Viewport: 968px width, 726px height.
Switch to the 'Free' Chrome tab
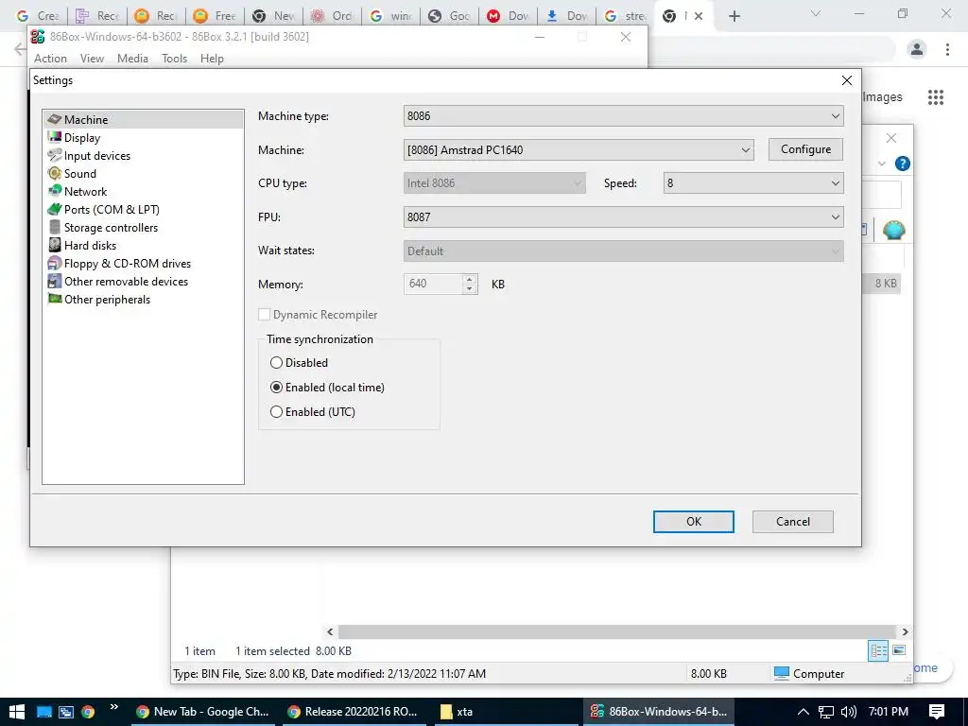click(214, 16)
